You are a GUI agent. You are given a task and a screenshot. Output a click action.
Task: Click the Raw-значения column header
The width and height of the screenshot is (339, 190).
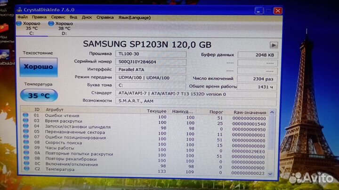point(250,112)
